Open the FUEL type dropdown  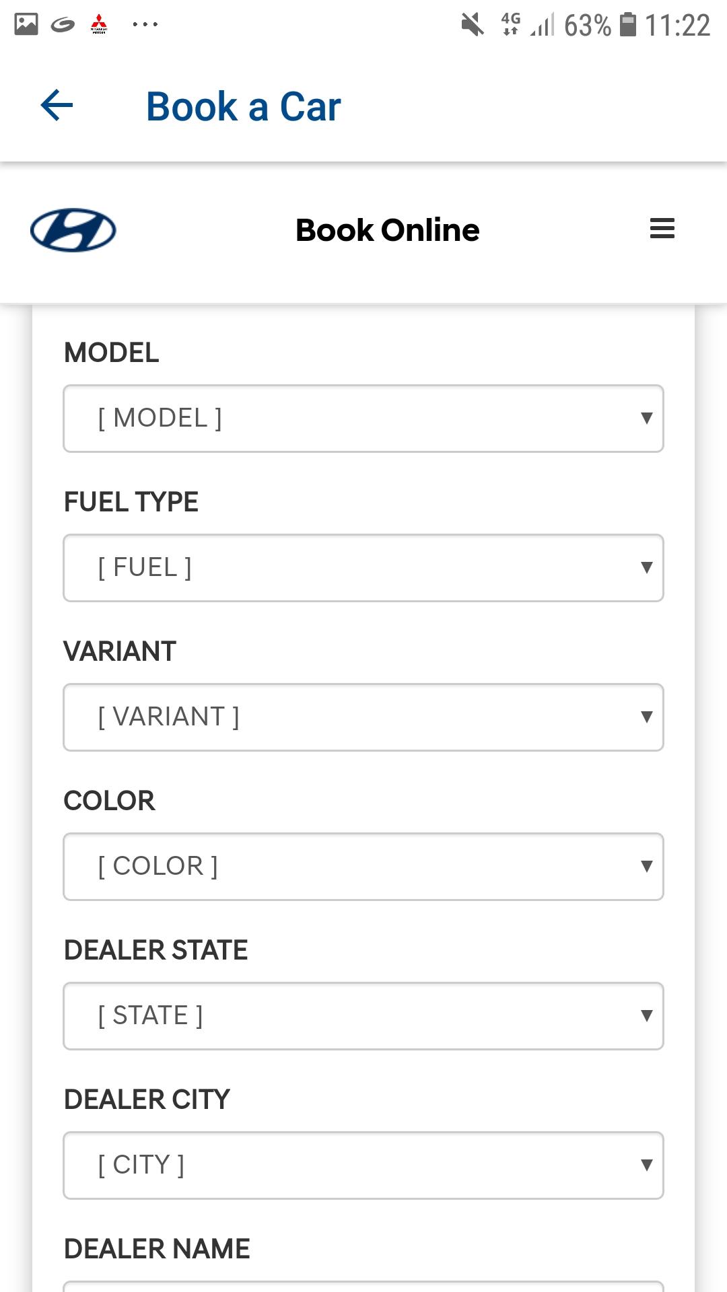click(363, 568)
